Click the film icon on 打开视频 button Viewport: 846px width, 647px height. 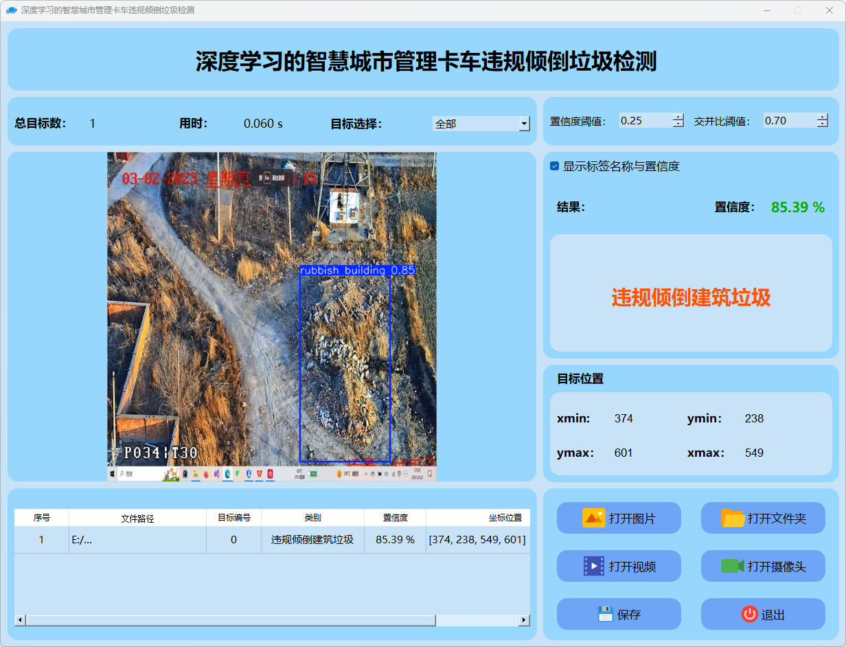click(593, 566)
